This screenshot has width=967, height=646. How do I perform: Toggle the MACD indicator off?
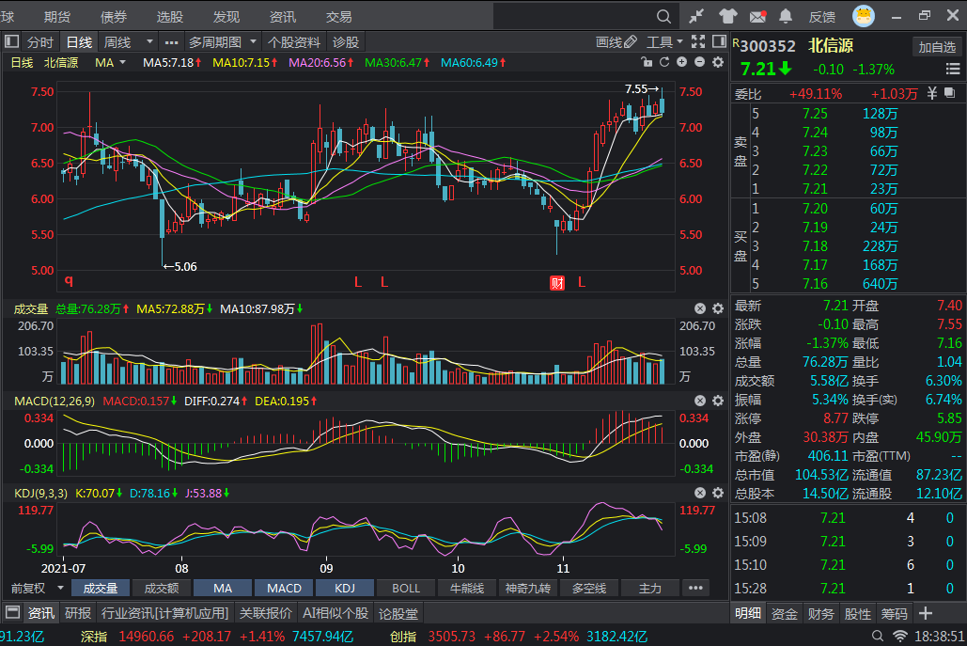pyautogui.click(x=284, y=589)
